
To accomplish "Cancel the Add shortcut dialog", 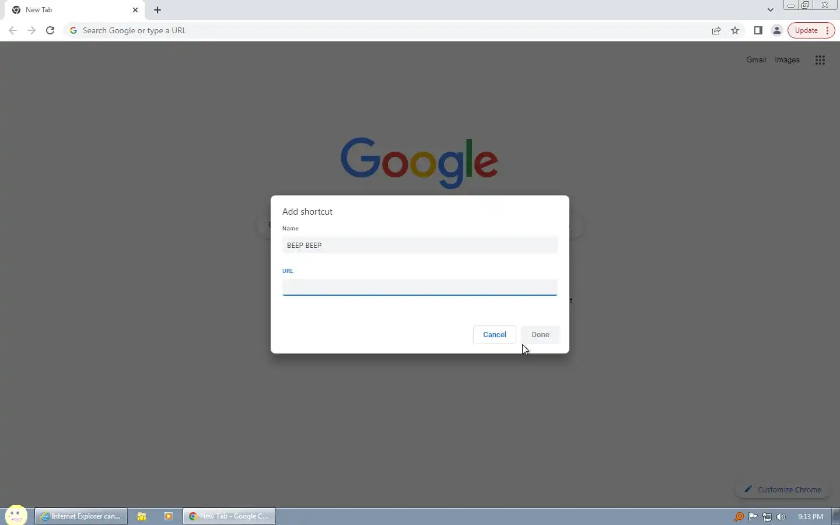I will click(495, 335).
